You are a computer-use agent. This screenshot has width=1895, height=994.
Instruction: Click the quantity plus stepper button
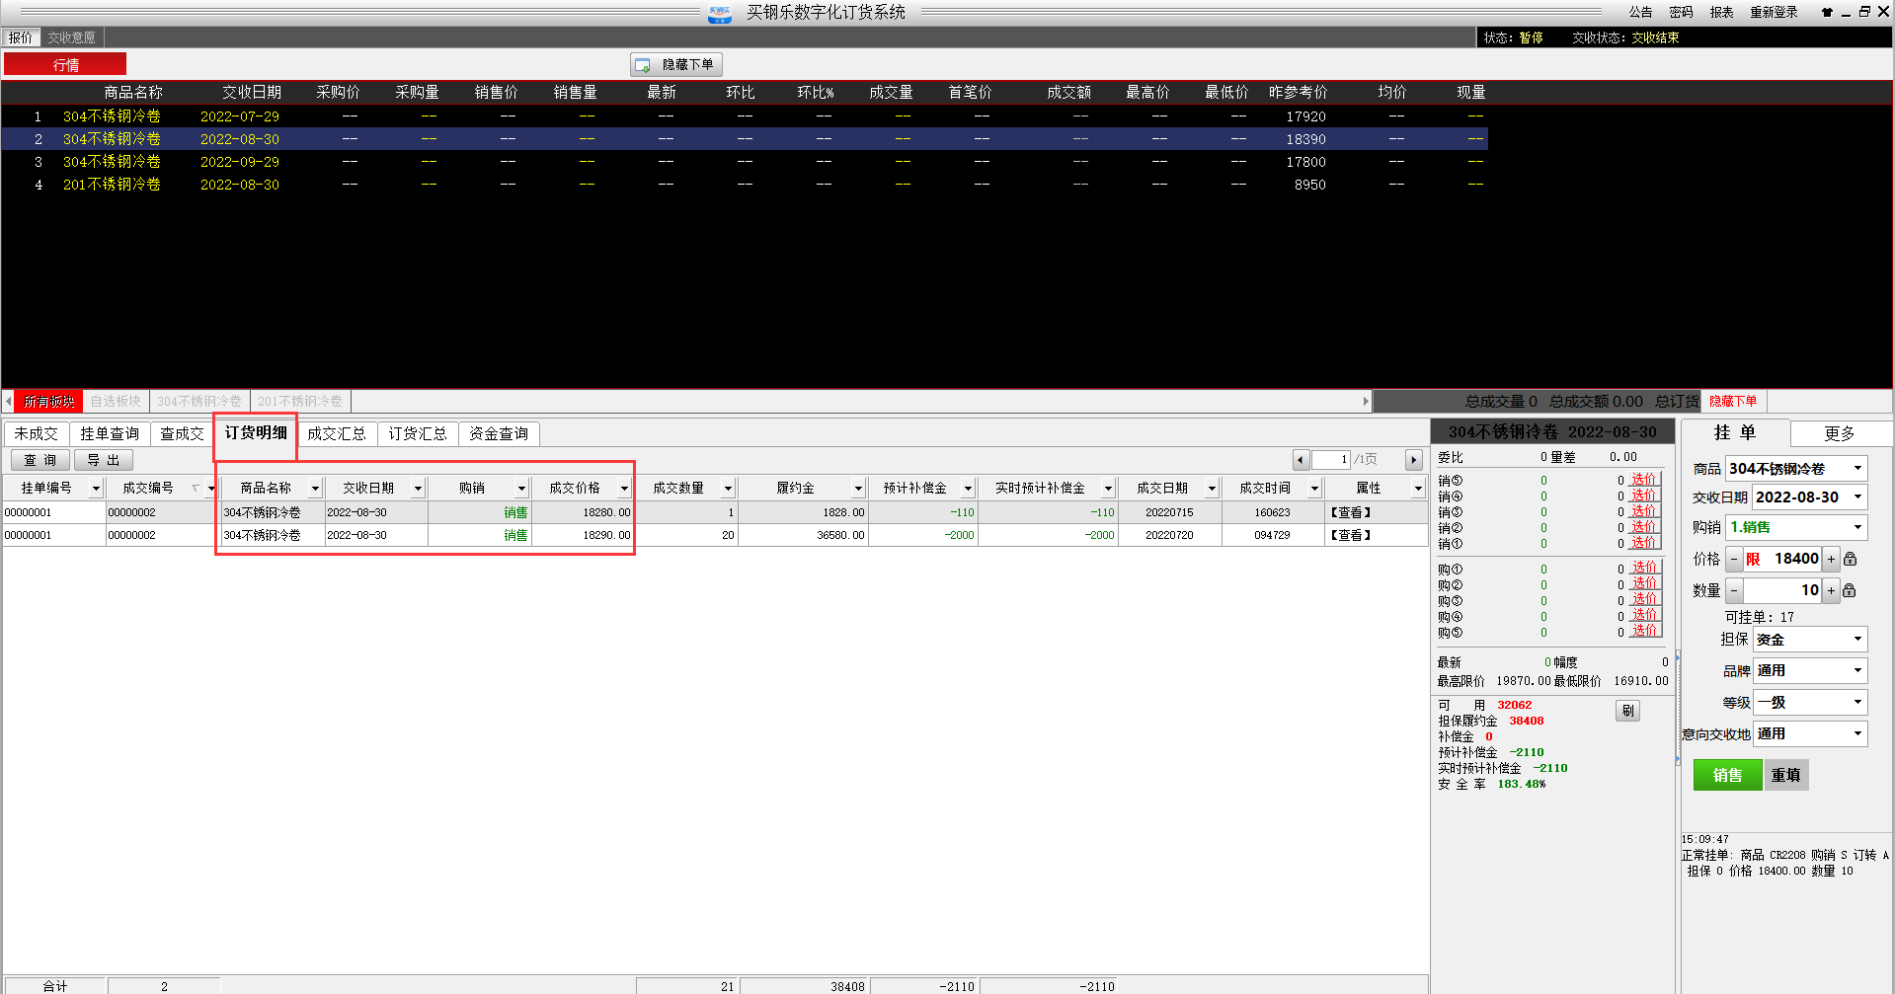point(1831,590)
